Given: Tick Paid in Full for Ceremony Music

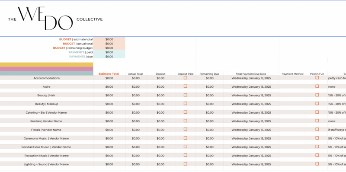Looking at the screenshot, I should point(317,138).
